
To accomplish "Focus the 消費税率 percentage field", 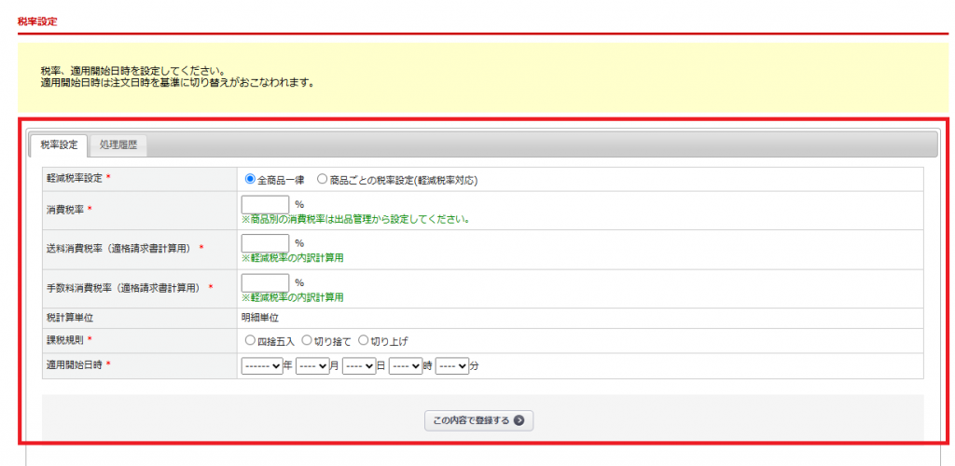I will point(265,204).
